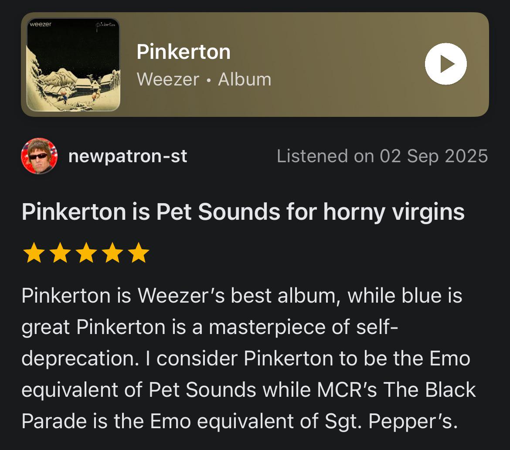Viewport: 510px width, 450px height.
Task: Open the Weezer artist name link
Action: click(x=168, y=79)
